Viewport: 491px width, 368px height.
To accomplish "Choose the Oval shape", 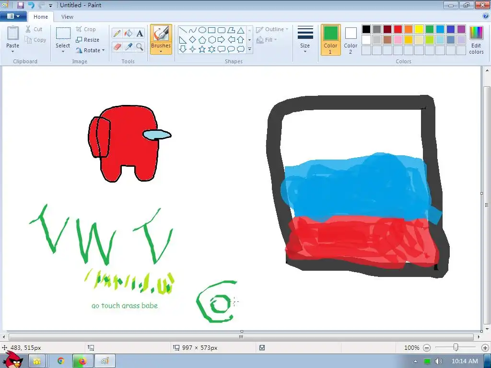I will (x=202, y=30).
